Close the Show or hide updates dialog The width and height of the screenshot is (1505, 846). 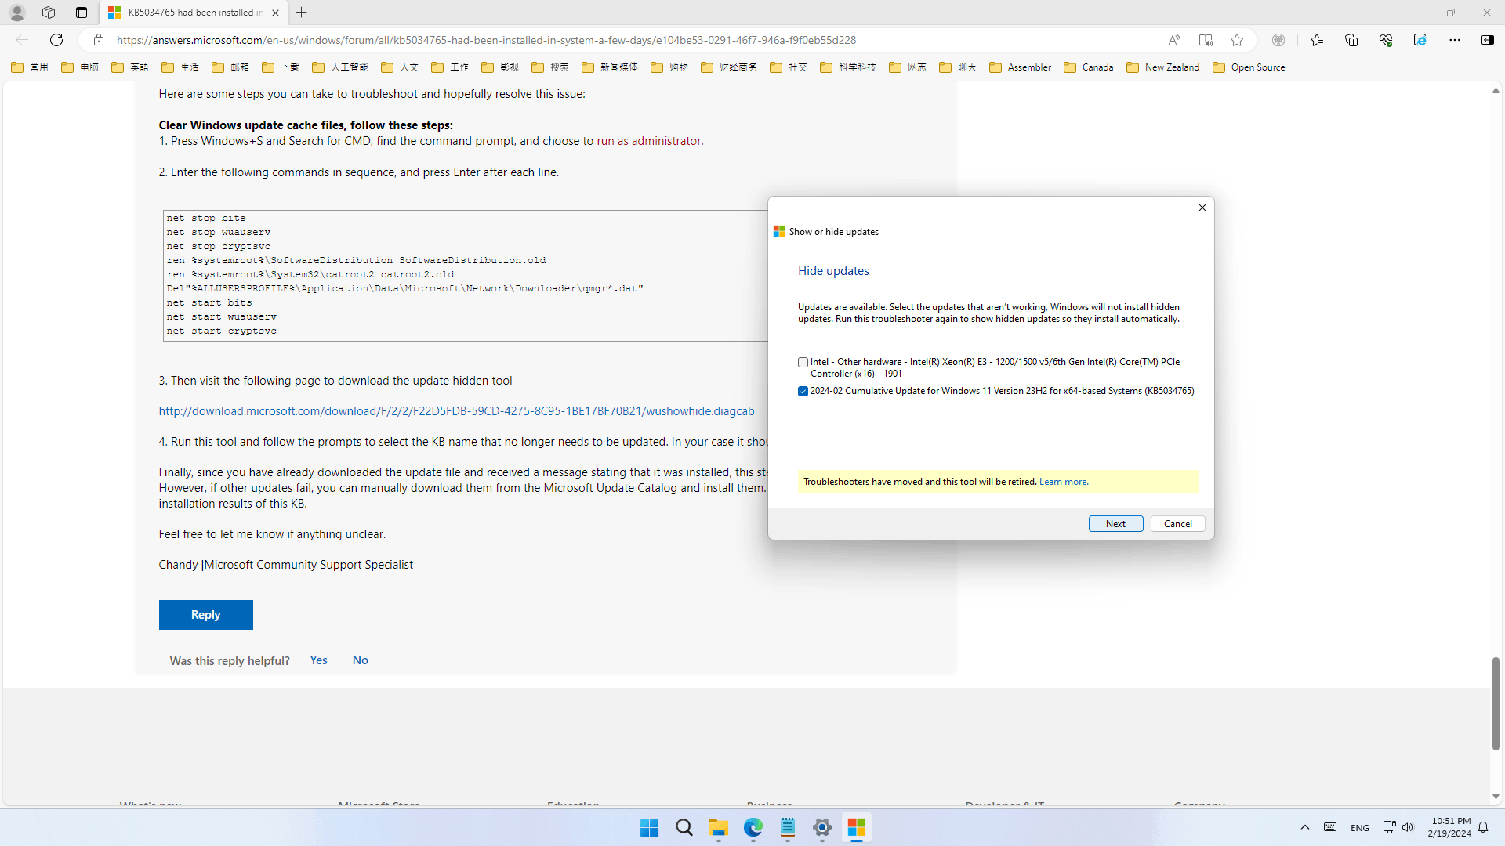1202,208
